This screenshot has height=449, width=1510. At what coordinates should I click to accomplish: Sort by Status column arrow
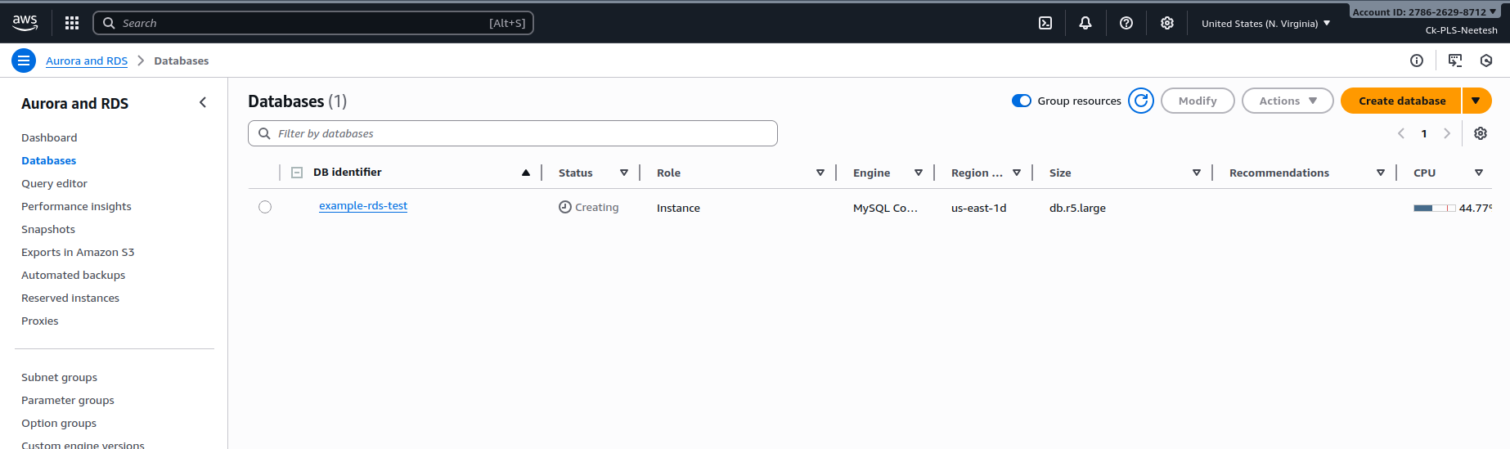pyautogui.click(x=624, y=173)
